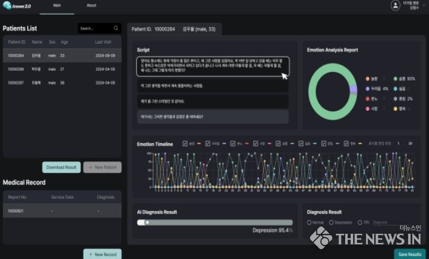Click the purple segment of the donut chart
429x259 pixels.
tap(353, 89)
